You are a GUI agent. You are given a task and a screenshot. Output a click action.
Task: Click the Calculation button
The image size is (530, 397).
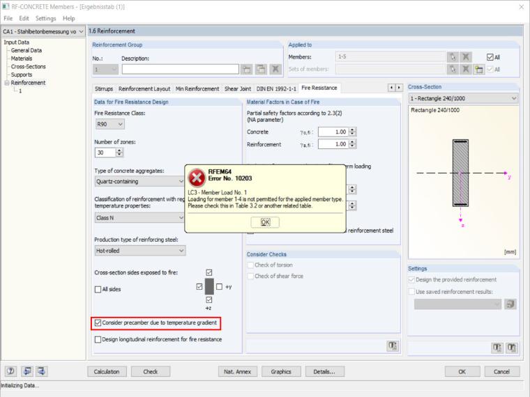pos(107,372)
